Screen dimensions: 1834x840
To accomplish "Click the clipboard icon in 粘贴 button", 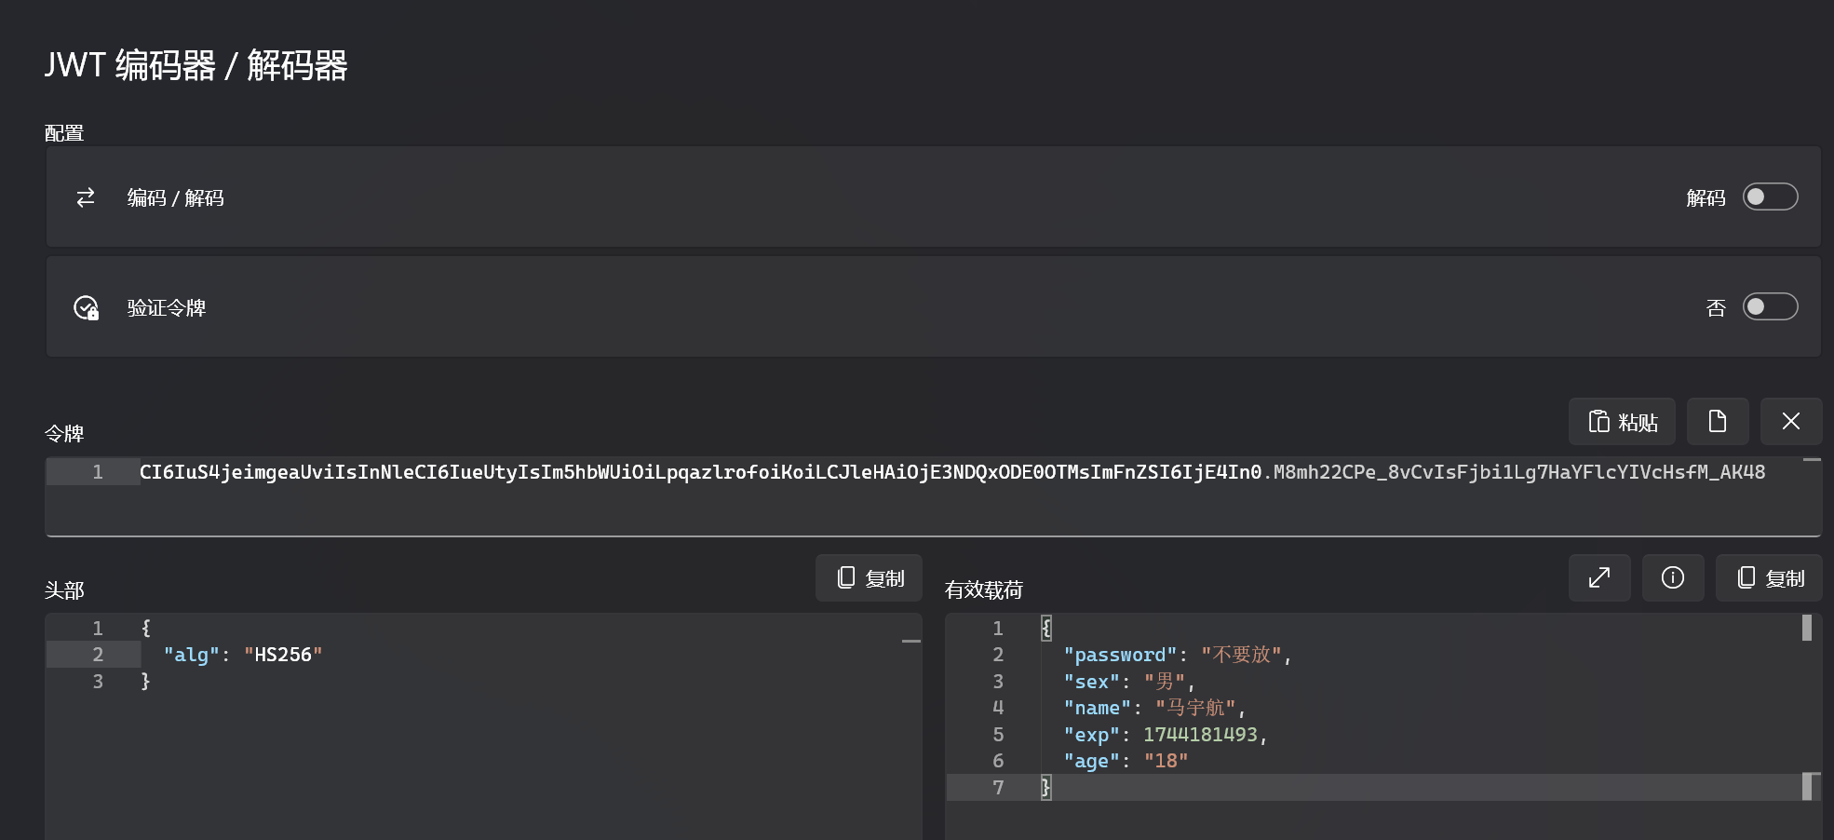I will tap(1598, 422).
